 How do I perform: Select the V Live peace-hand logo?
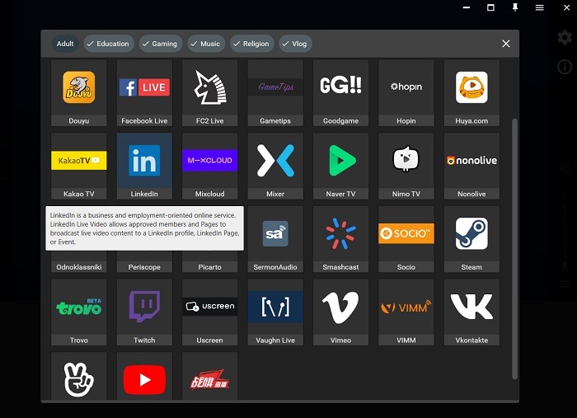79,379
